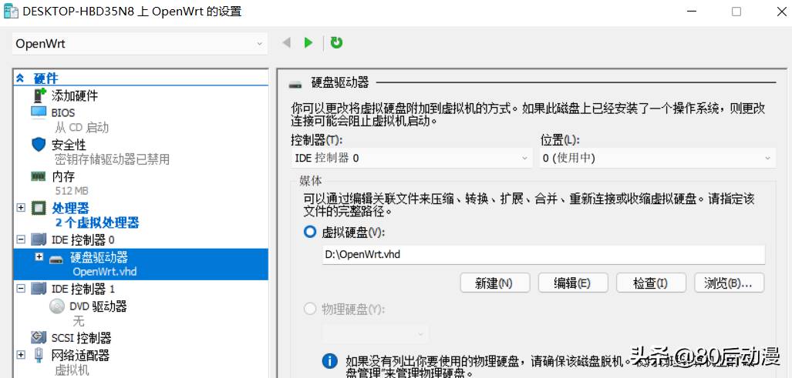
Task: Expand the 网络适配器 tree node
Action: (x=21, y=355)
